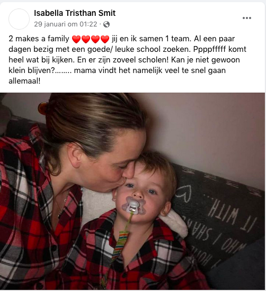This screenshot has height=291, width=266.
Task: Open the posted photo of mother and child
Action: (x=132, y=191)
